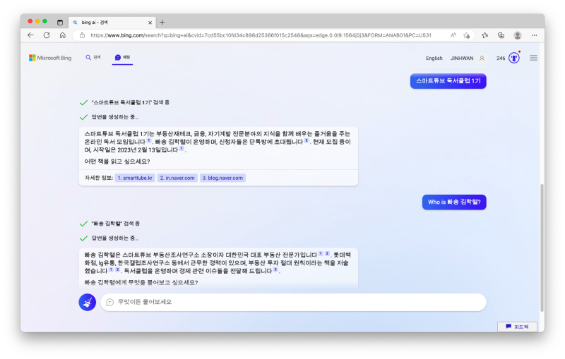Open the browser home page icon

[63, 35]
